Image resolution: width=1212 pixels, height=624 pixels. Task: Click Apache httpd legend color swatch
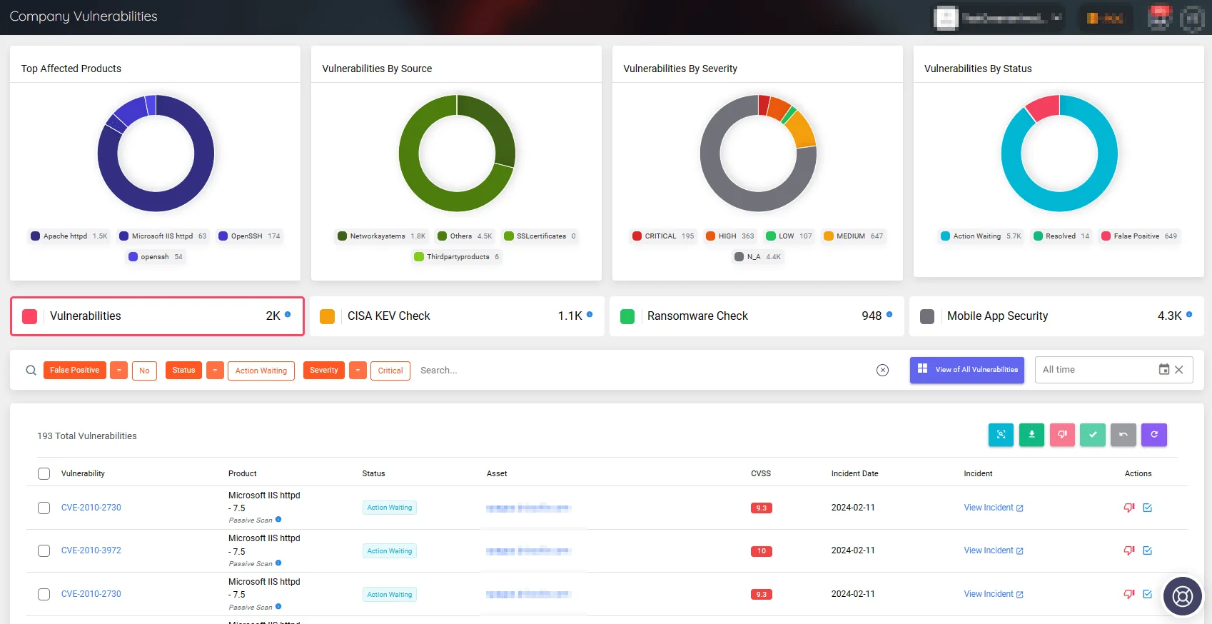[x=35, y=236]
